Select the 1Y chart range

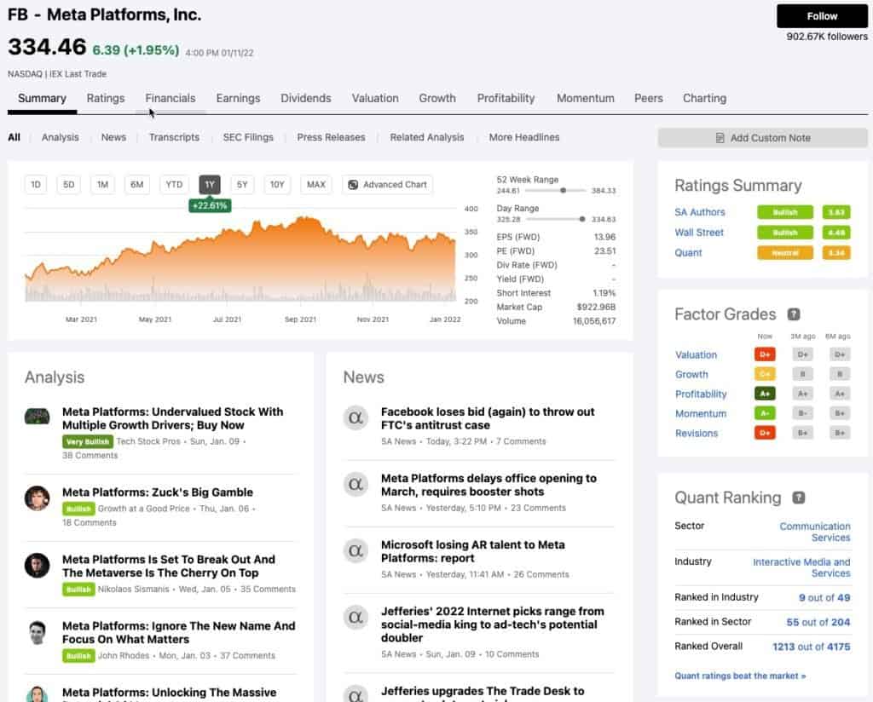pyautogui.click(x=210, y=185)
